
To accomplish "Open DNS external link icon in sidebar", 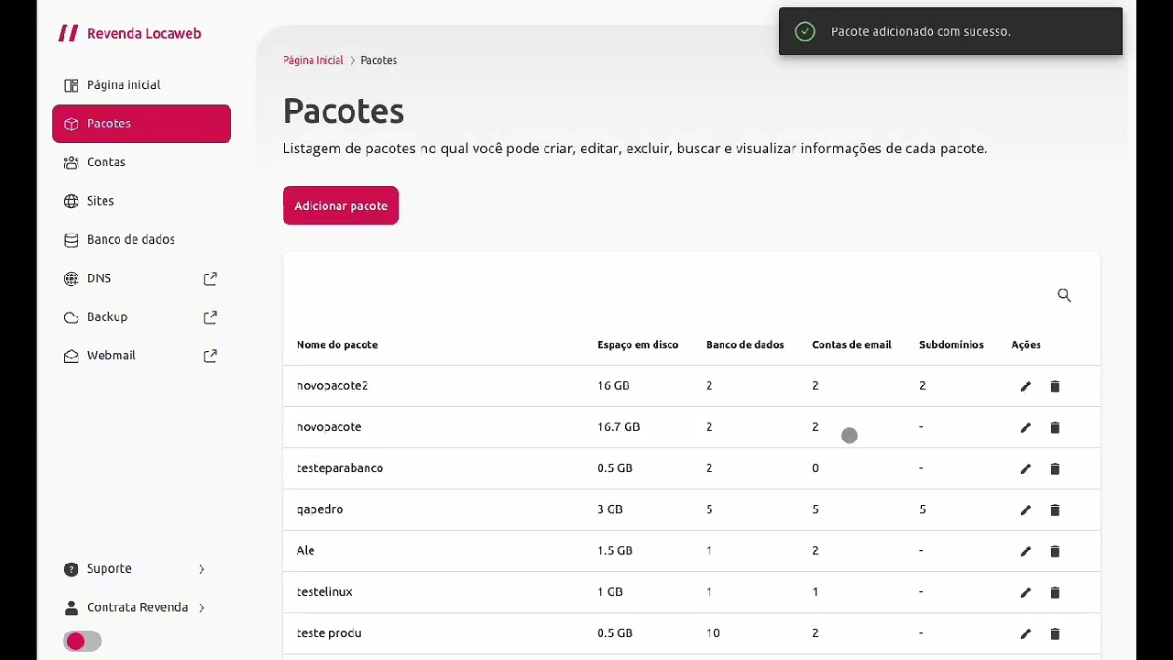I will (210, 279).
